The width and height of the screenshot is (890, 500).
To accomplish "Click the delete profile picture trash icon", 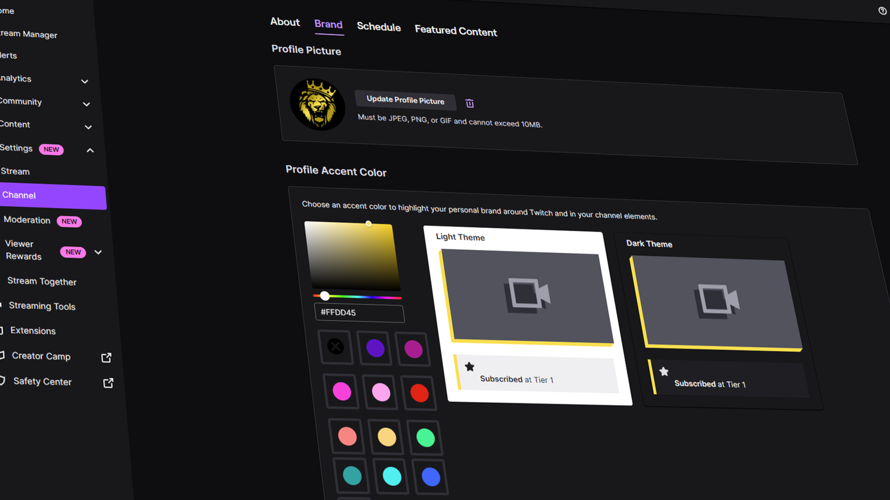I will (469, 103).
